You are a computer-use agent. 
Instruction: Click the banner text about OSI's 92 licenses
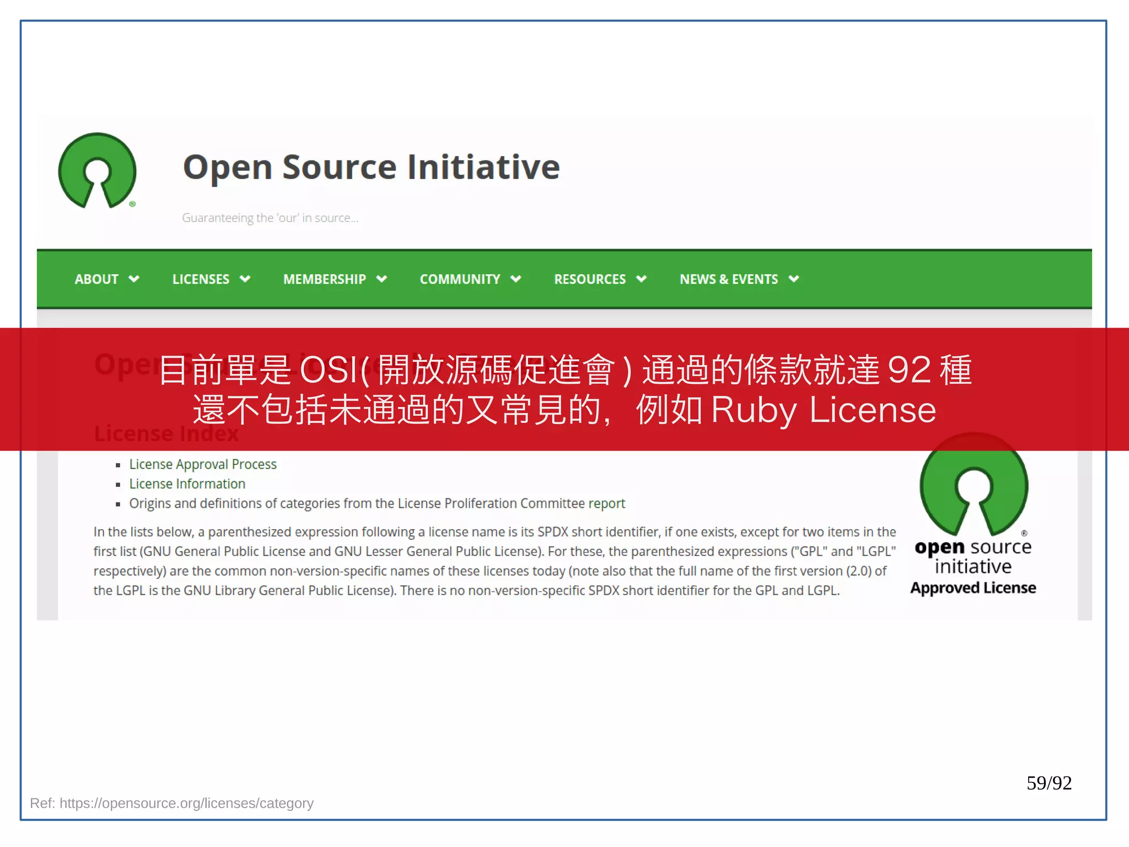pos(564,369)
